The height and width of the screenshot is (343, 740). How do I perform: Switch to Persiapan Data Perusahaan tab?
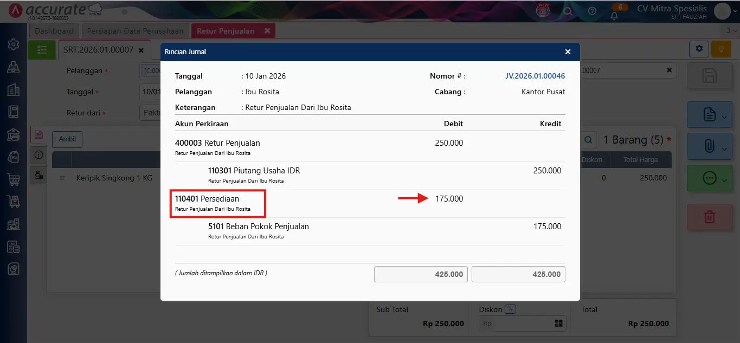[x=136, y=31]
